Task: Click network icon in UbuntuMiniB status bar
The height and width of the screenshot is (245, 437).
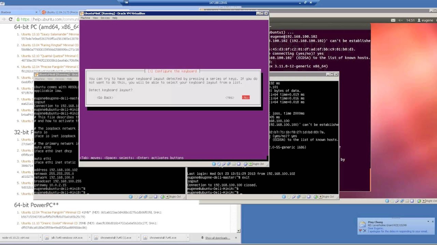Action: (x=145, y=197)
